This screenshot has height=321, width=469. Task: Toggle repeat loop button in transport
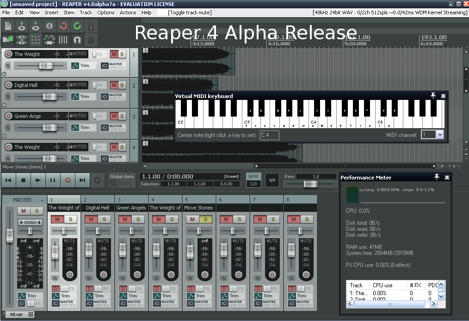pos(97,180)
